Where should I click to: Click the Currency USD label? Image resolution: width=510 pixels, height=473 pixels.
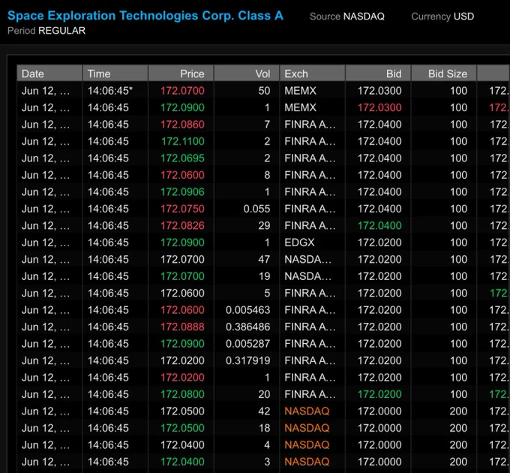point(442,17)
